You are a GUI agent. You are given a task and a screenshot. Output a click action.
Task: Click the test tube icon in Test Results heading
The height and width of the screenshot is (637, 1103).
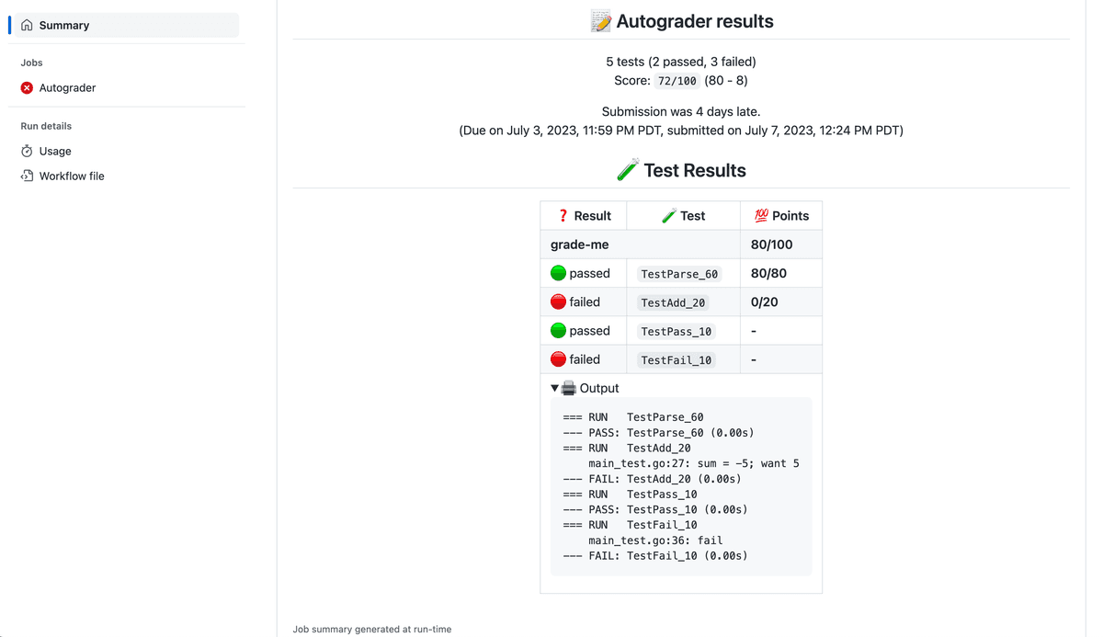(628, 170)
